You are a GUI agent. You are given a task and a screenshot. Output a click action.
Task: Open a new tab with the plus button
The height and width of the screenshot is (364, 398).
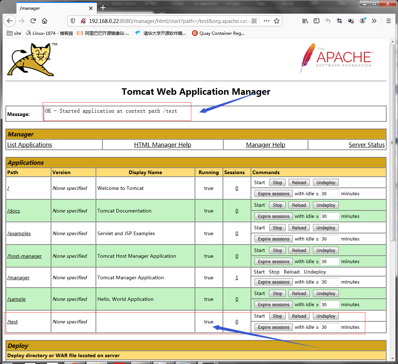pos(103,8)
